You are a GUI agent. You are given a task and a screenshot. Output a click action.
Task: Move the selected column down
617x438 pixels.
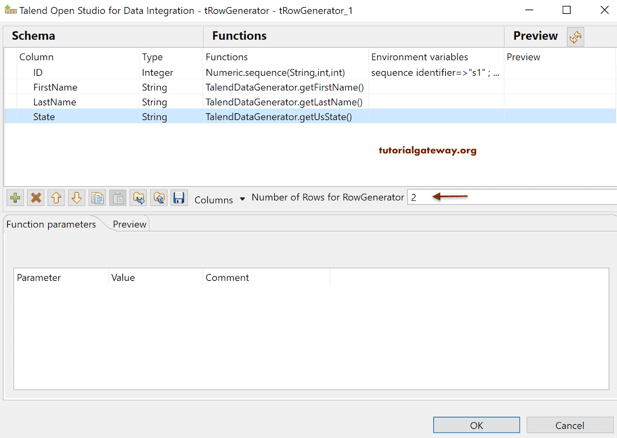76,197
